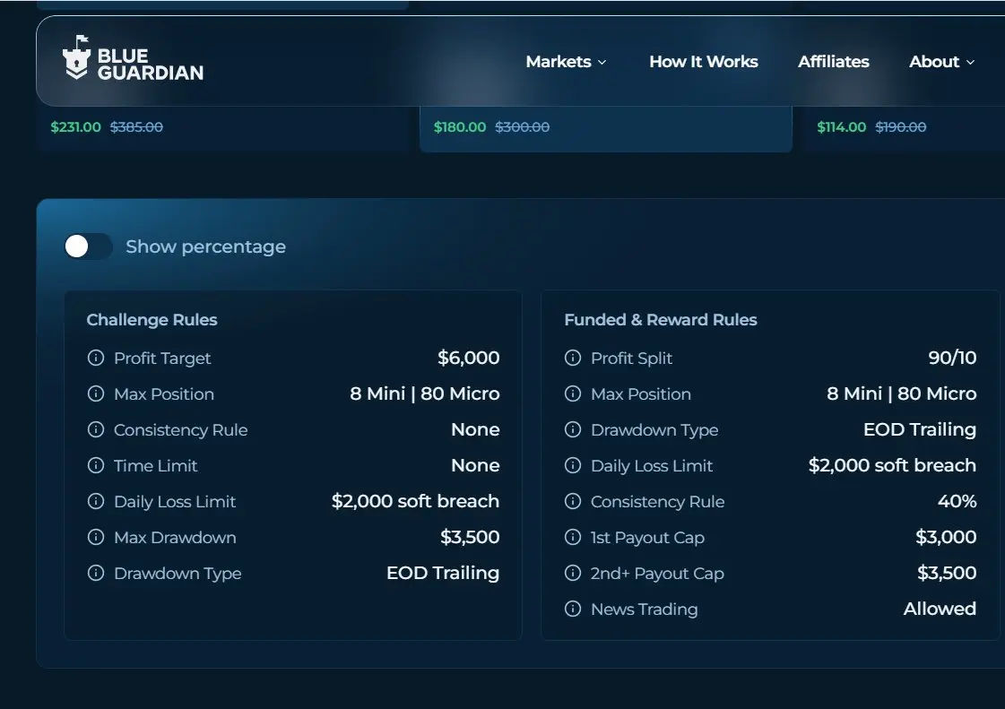
Task: Click info icon next to Drawdown Type in Funded rules
Action: tap(572, 429)
